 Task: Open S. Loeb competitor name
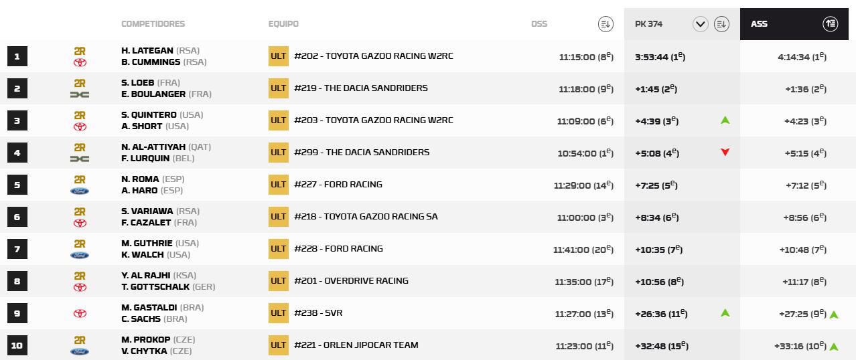[x=138, y=83]
